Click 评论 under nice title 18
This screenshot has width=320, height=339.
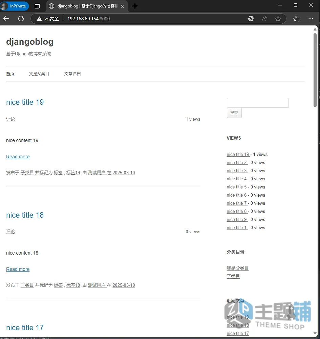click(x=10, y=232)
